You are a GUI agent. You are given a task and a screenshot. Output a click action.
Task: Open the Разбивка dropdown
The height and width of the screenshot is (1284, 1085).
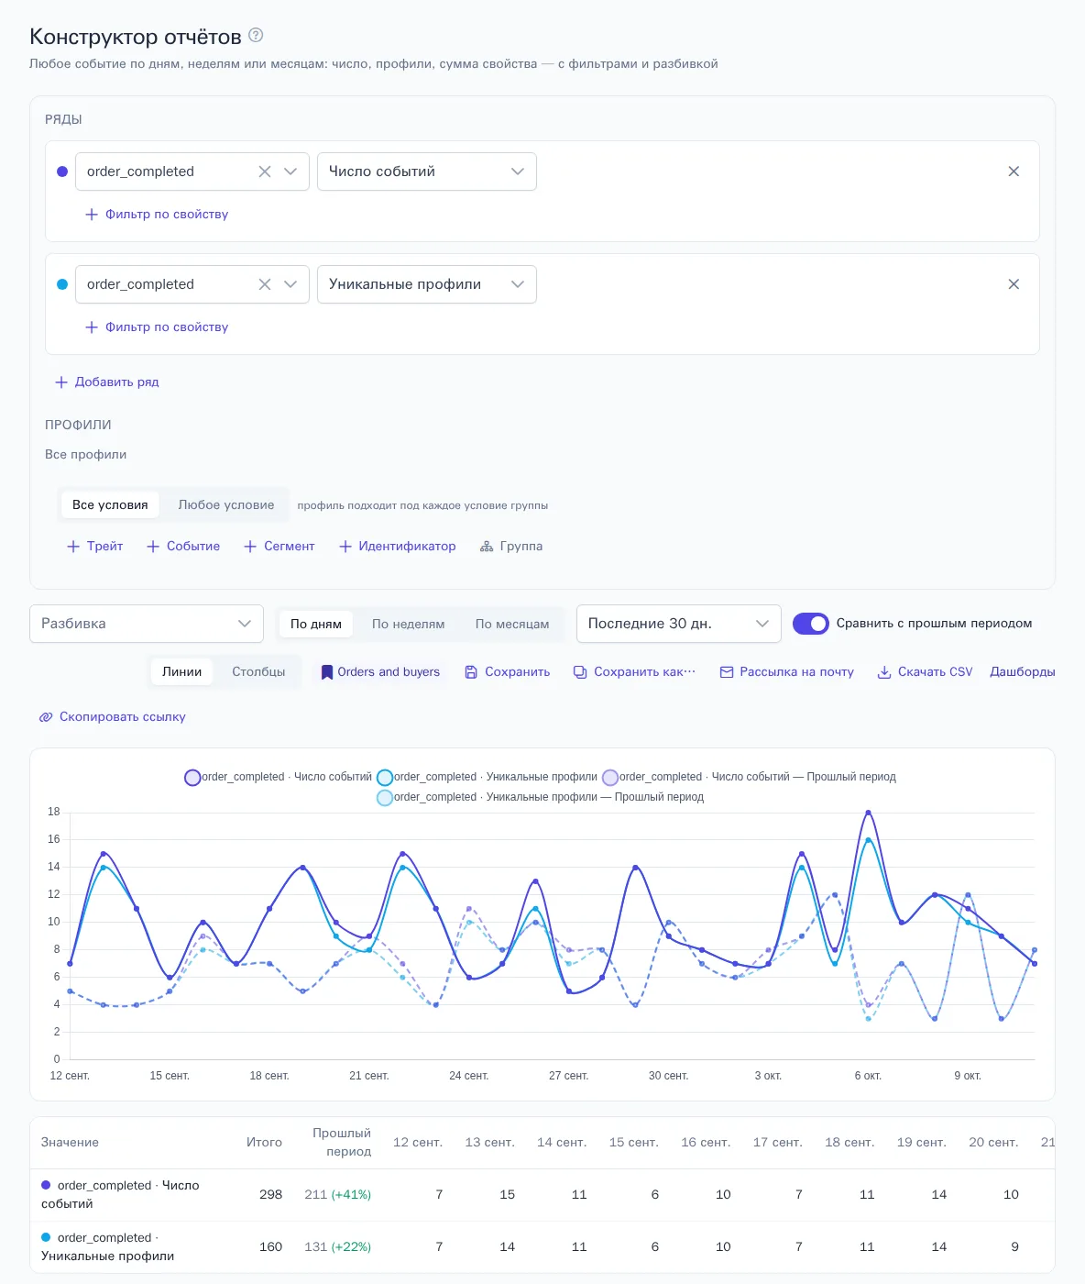click(147, 624)
